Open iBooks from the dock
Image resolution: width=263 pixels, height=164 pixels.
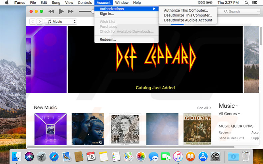[190, 156]
